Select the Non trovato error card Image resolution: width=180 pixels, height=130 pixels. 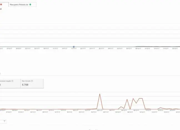(32, 83)
